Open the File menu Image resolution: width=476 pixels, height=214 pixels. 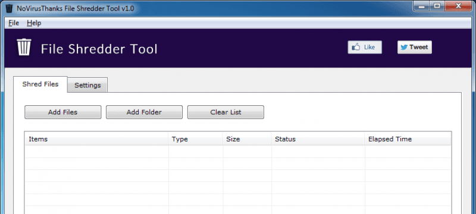click(14, 23)
